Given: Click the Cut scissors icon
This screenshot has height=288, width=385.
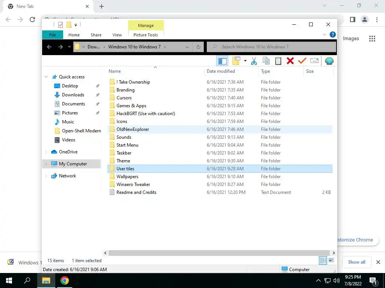Looking at the screenshot, I should coord(254,61).
